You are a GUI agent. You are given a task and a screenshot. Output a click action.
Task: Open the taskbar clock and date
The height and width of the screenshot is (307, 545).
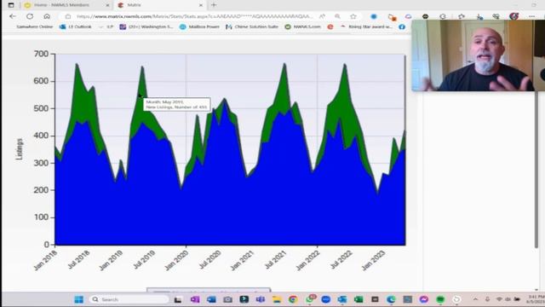click(x=536, y=299)
